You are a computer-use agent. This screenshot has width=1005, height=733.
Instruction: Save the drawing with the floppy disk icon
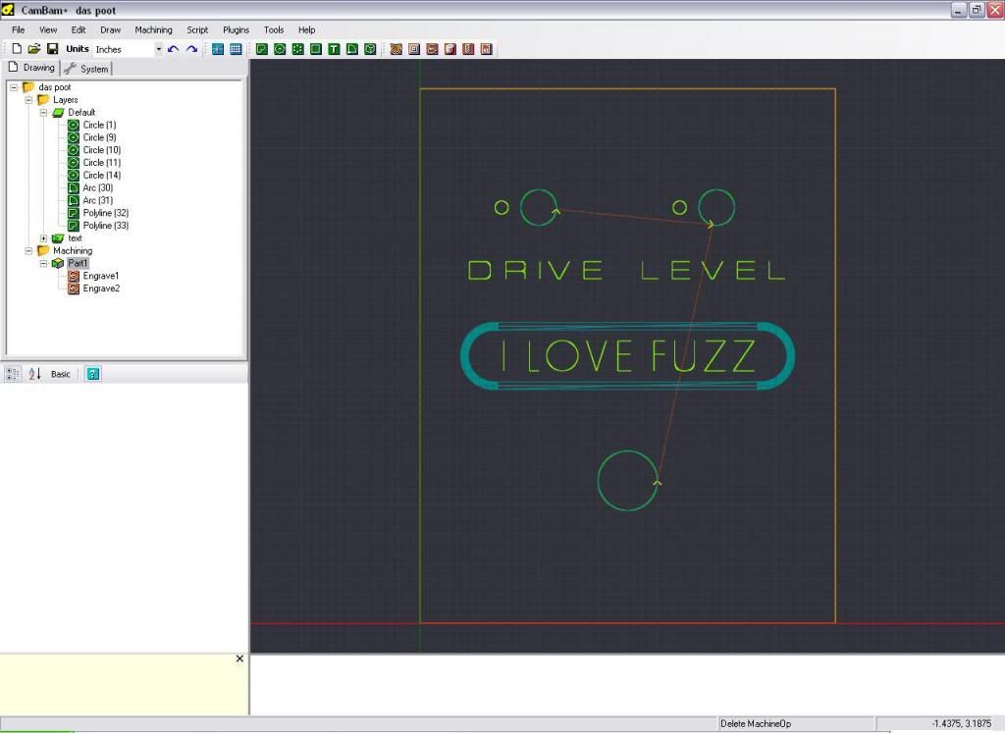(53, 48)
